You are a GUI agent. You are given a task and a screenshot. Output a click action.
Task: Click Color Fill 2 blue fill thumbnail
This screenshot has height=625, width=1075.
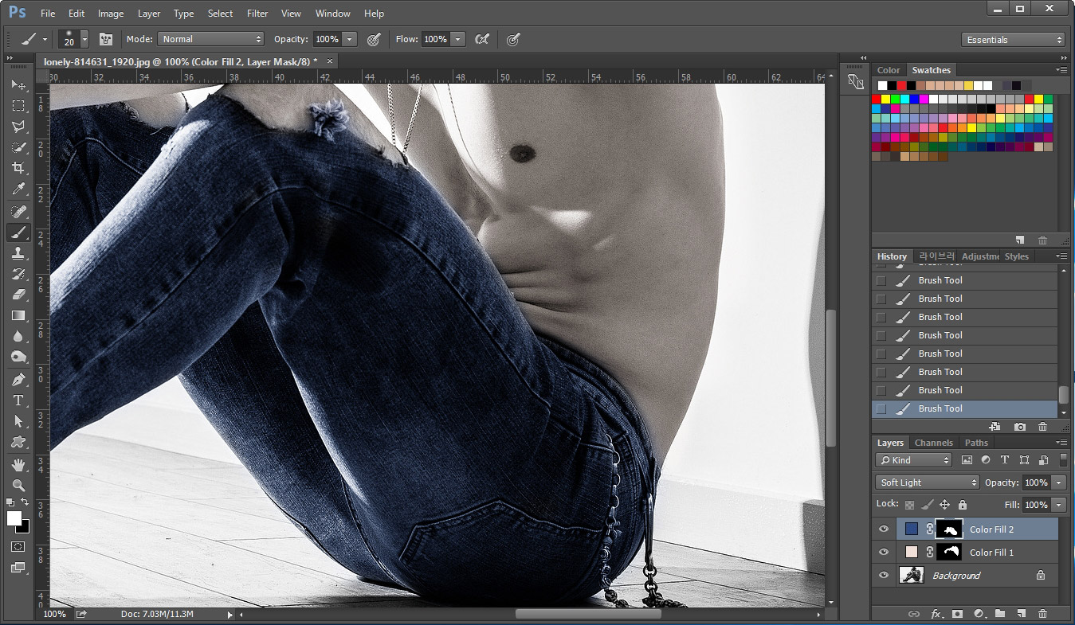[x=912, y=529]
